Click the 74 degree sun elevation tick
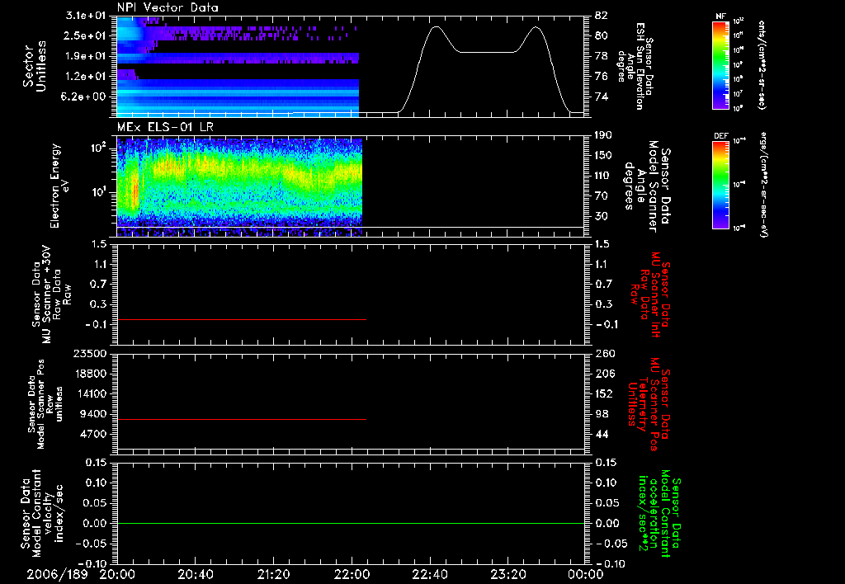Screen dimensions: 845x584 (x=602, y=97)
